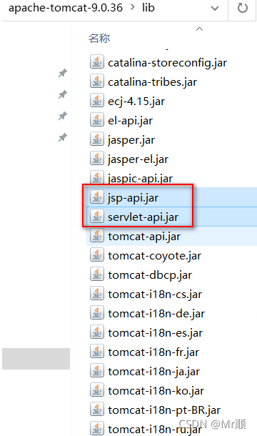Image resolution: width=257 pixels, height=436 pixels.
Task: Select the apache-tomcat-9.0.36 breadcrumb
Action: [66, 8]
